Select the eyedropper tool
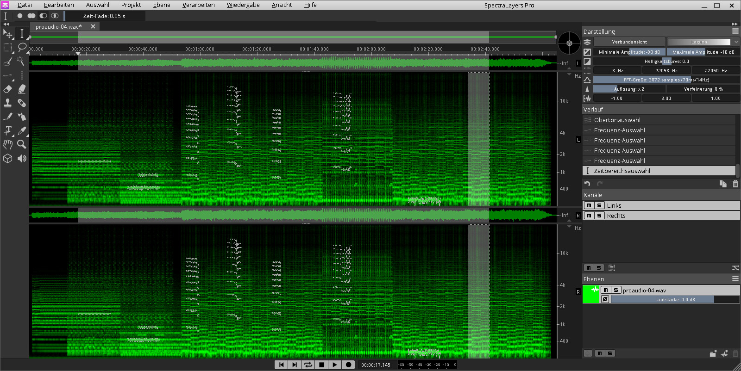The height and width of the screenshot is (371, 741). (x=21, y=130)
